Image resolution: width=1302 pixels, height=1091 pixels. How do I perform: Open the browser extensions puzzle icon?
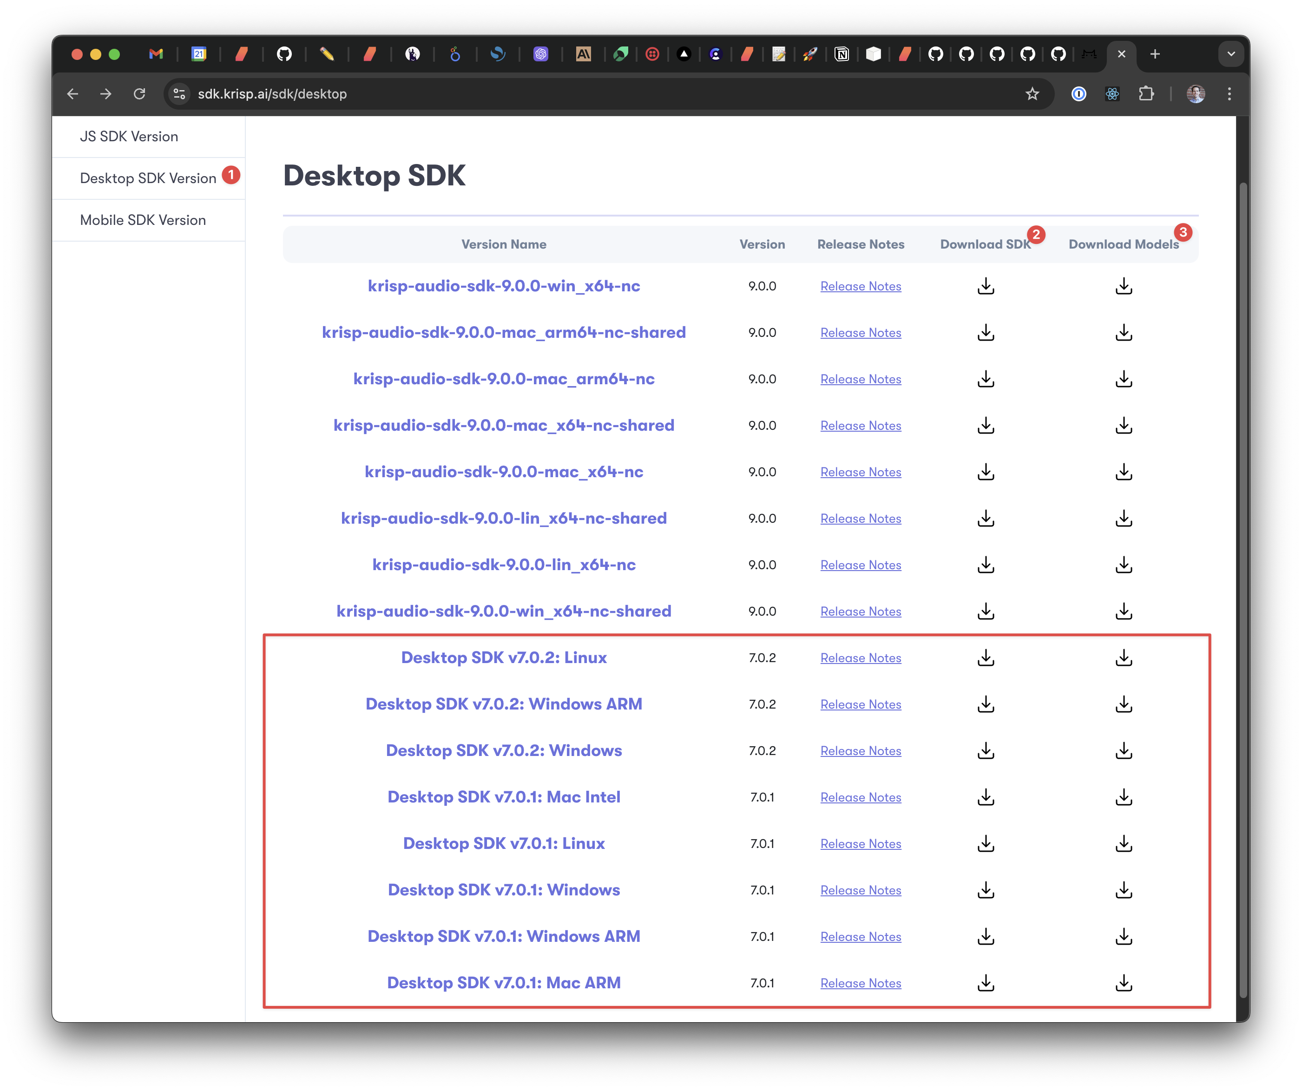(1146, 93)
